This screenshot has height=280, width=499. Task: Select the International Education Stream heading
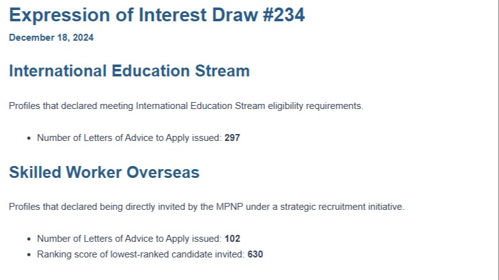[129, 71]
